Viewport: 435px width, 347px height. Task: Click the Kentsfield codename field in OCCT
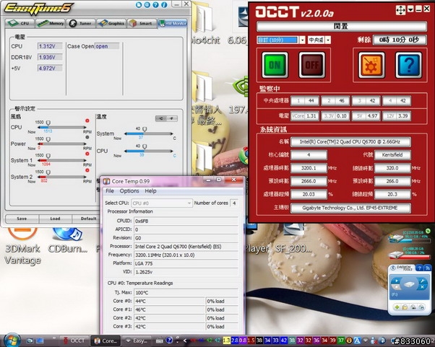click(x=392, y=155)
